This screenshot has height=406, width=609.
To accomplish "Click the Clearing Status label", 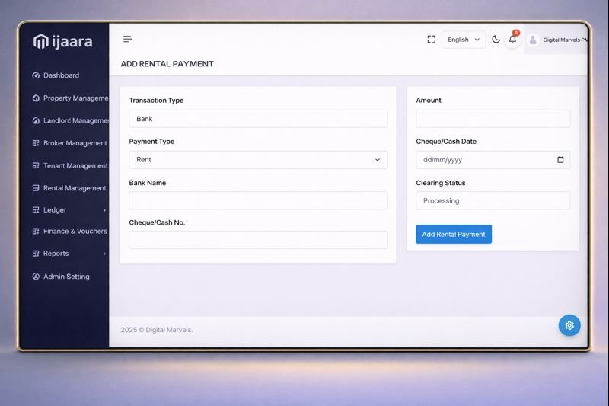I will coord(441,183).
